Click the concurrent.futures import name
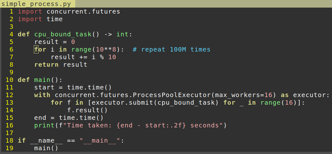The image size is (332, 154). (83, 11)
